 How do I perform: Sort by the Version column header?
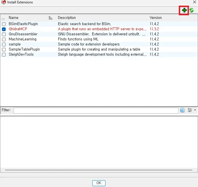click(156, 18)
